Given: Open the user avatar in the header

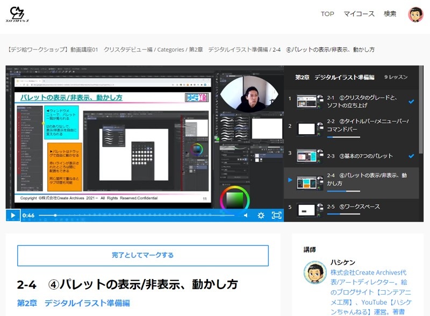Looking at the screenshot, I should tap(415, 14).
